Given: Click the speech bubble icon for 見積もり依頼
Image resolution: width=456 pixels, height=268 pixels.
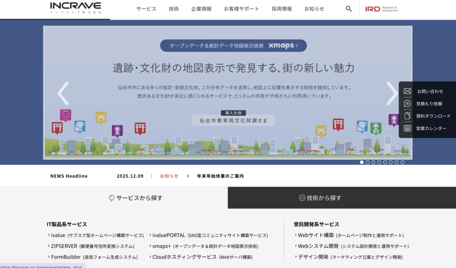Looking at the screenshot, I should (407, 103).
